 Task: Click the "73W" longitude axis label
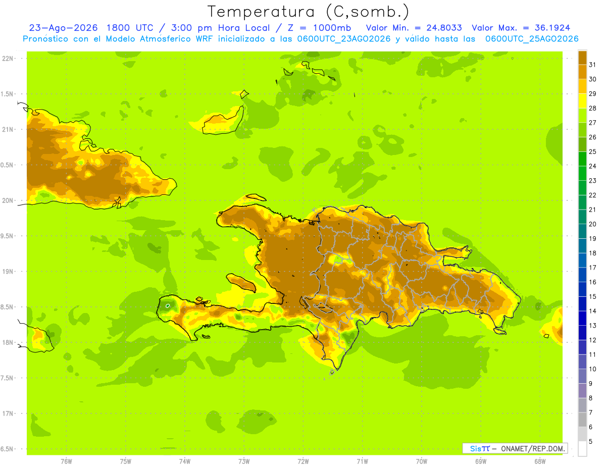coord(244,461)
